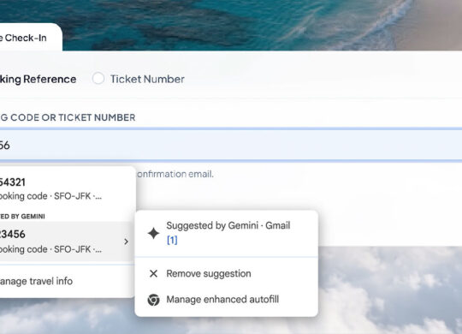Screen dimensions: 462x334
Task: Open Manage enhanced autofill
Action: pos(226,300)
